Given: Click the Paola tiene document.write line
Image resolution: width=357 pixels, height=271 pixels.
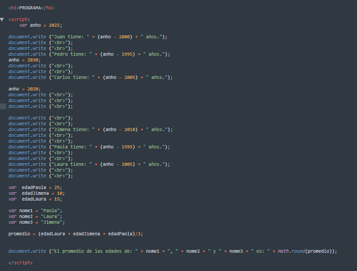Looking at the screenshot, I should pos(89,147).
